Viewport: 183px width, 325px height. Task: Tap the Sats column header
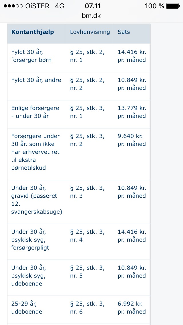coord(124,32)
